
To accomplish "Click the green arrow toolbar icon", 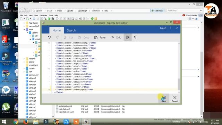I will pyautogui.click(x=49, y=19).
